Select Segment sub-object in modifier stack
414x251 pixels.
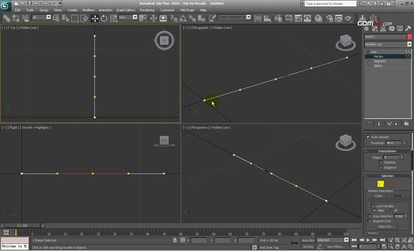pyautogui.click(x=380, y=61)
